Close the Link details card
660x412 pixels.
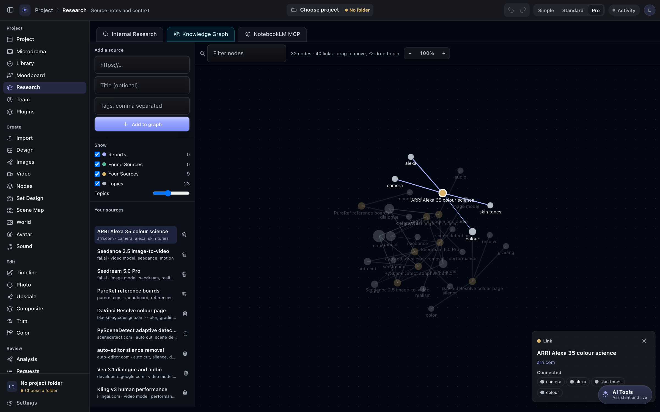[644, 341]
